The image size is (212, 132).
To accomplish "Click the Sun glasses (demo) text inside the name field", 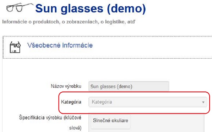I will point(111,86).
